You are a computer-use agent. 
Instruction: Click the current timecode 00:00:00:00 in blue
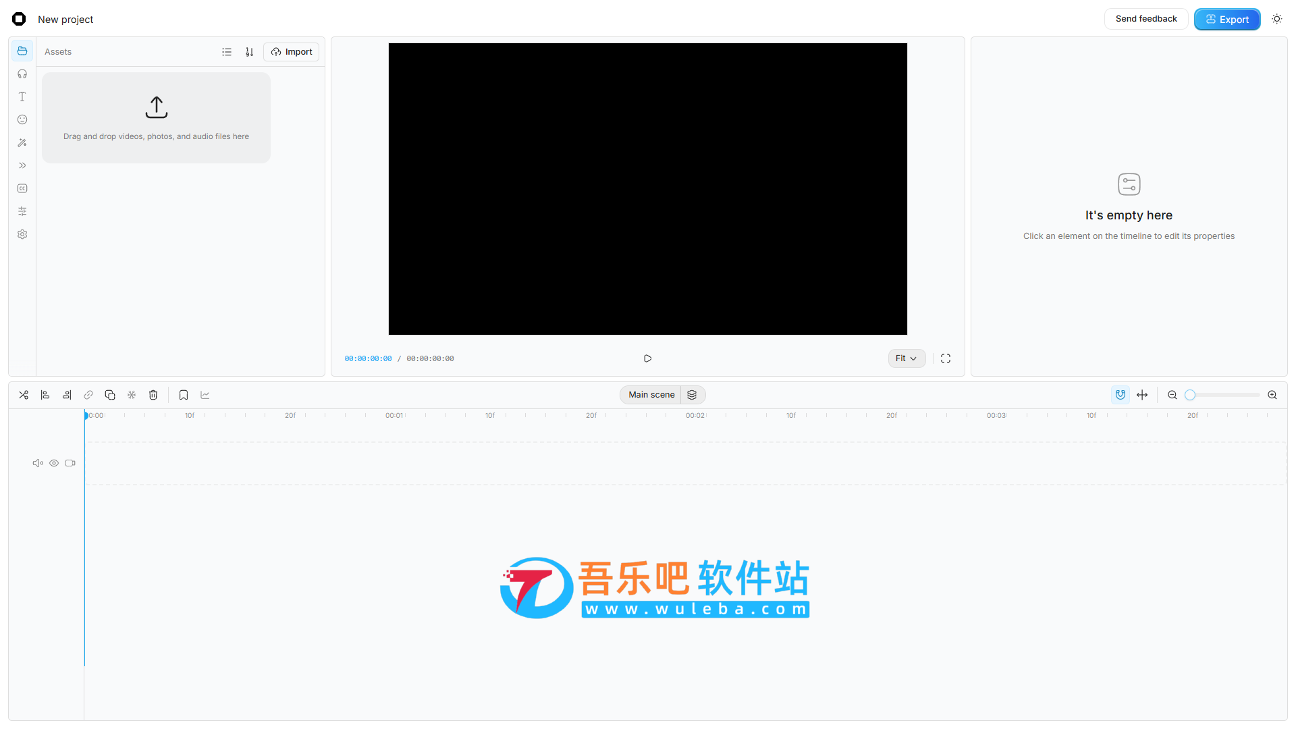pyautogui.click(x=368, y=358)
